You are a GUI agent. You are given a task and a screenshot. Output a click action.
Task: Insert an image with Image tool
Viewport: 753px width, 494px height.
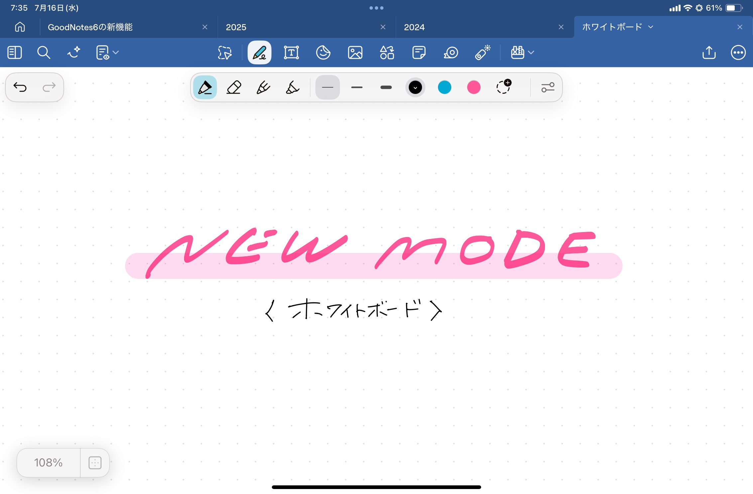[x=355, y=52]
